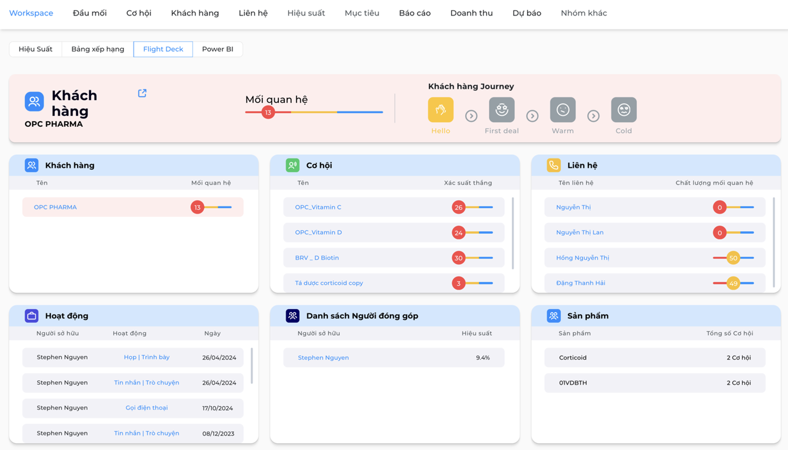Click the arrow between Hello and First deal
788x450 pixels.
pyautogui.click(x=471, y=116)
